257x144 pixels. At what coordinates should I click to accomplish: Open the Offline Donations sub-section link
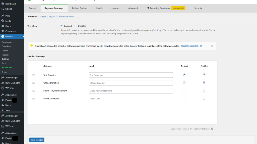click(66, 17)
